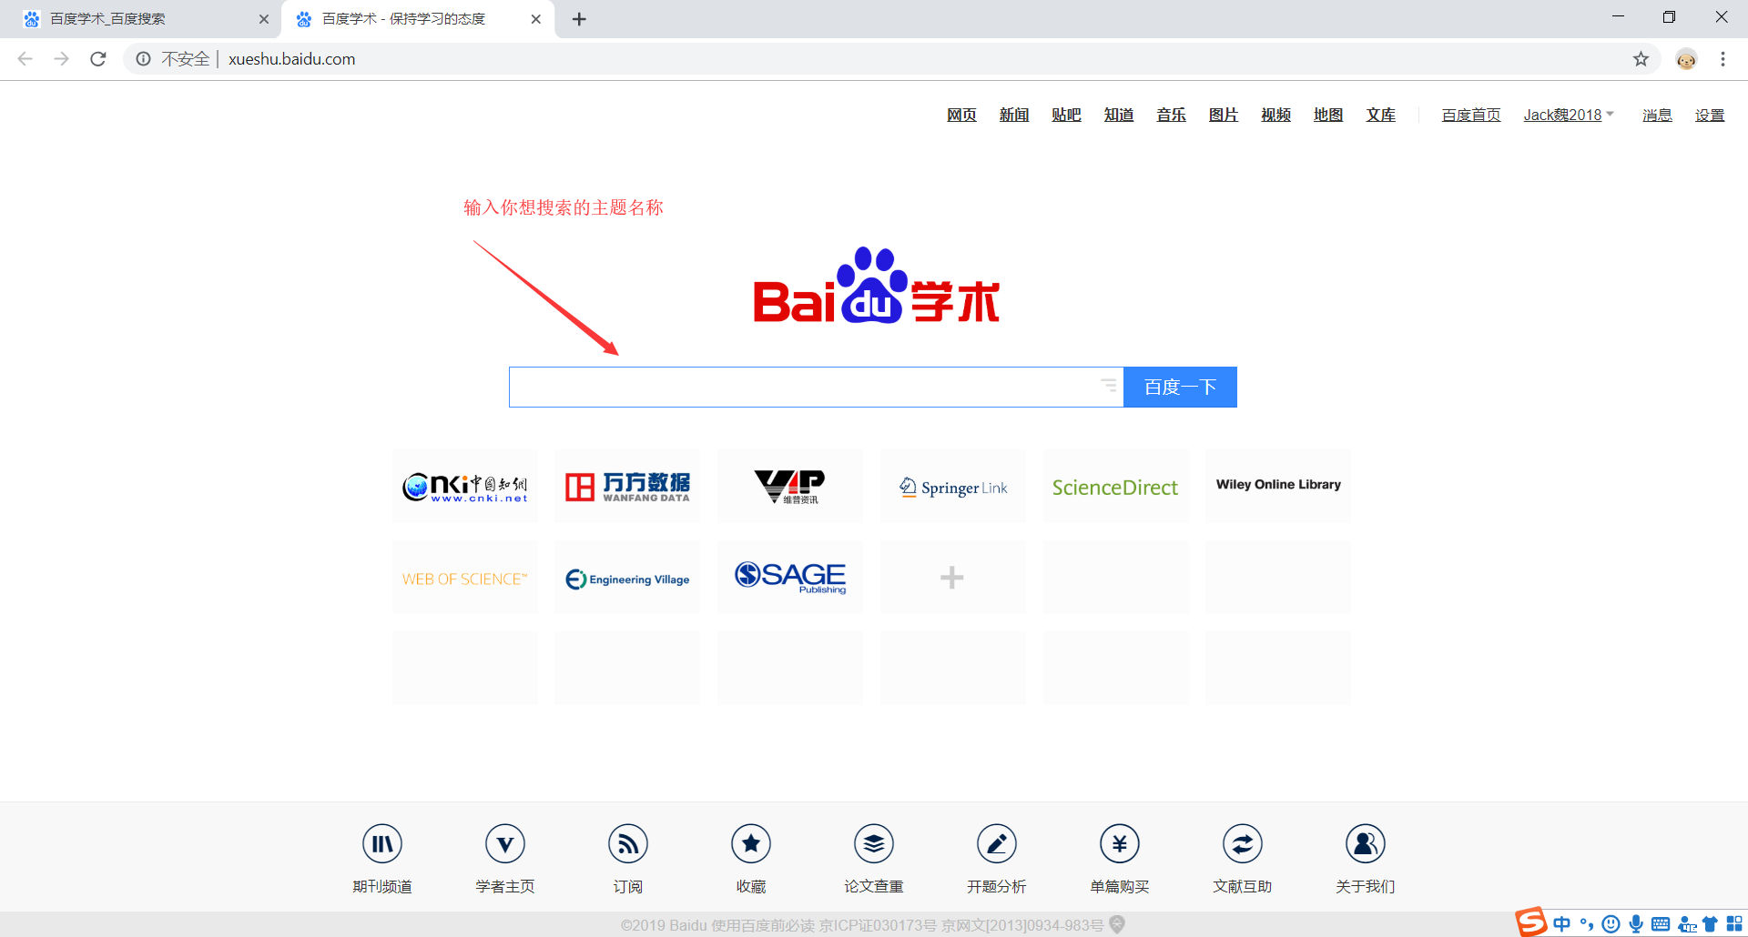Click the 使用百度前必读 footer link
Screen dimensions: 1748x937
(763, 925)
